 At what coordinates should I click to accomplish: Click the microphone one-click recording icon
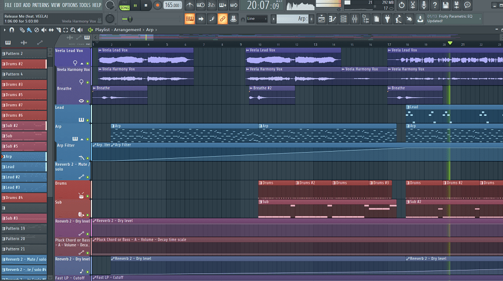(424, 5)
